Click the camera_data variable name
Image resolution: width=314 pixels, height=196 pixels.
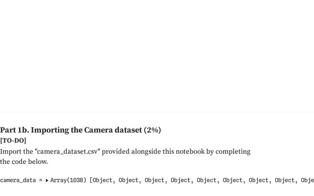[18, 180]
